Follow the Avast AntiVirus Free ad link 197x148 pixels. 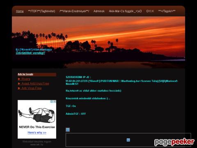pyautogui.click(x=35, y=83)
